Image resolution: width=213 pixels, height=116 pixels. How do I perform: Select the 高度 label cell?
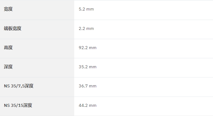(37, 49)
